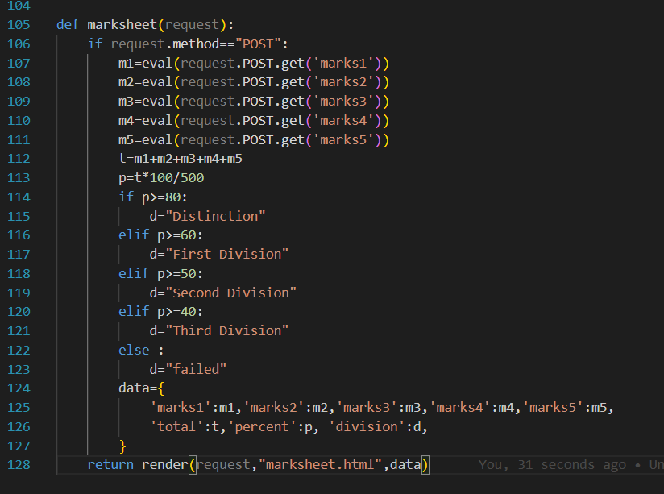This screenshot has width=664, height=494.
Task: Click 'marks4' string in the m4=eval line
Action: click(x=343, y=121)
